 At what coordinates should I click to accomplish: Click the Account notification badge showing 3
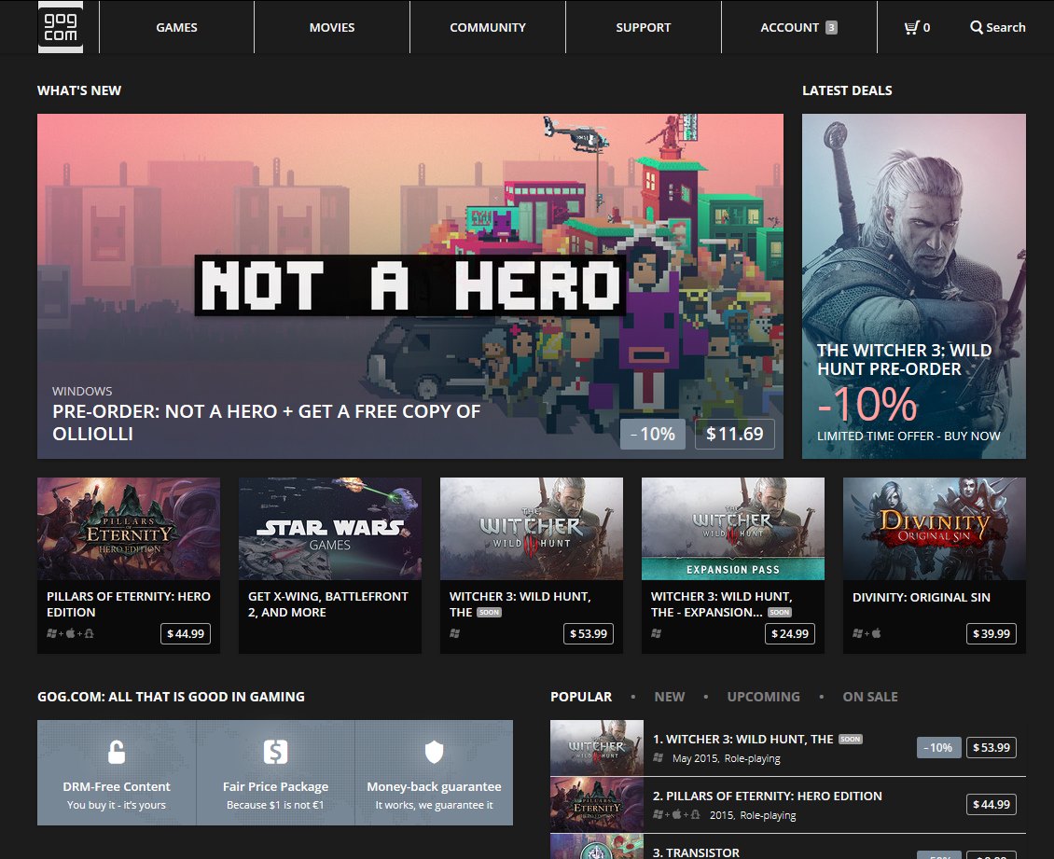(x=831, y=28)
